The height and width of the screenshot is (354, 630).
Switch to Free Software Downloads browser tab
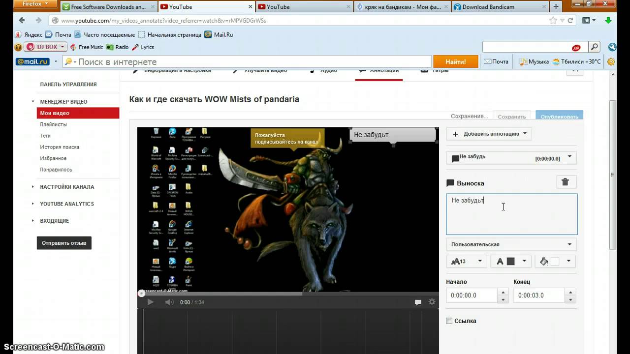108,7
